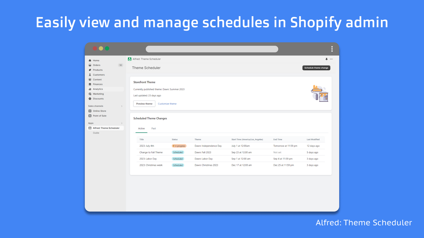This screenshot has height=238, width=424.
Task: Click the Orders inbox icon
Action: click(x=90, y=65)
